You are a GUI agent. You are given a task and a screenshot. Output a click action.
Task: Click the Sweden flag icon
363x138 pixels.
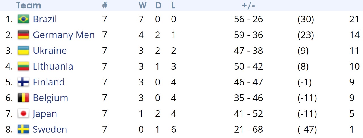[23, 130]
